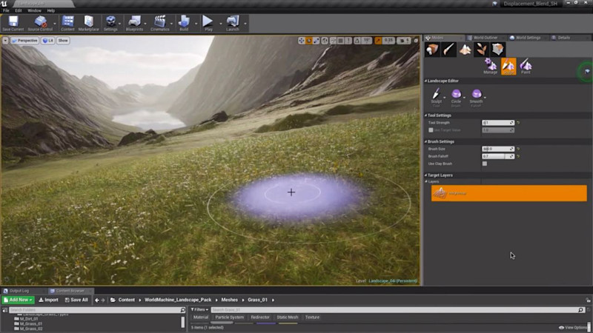This screenshot has width=593, height=333.
Task: Switch to landscape Sculpt tab
Action: click(x=508, y=67)
